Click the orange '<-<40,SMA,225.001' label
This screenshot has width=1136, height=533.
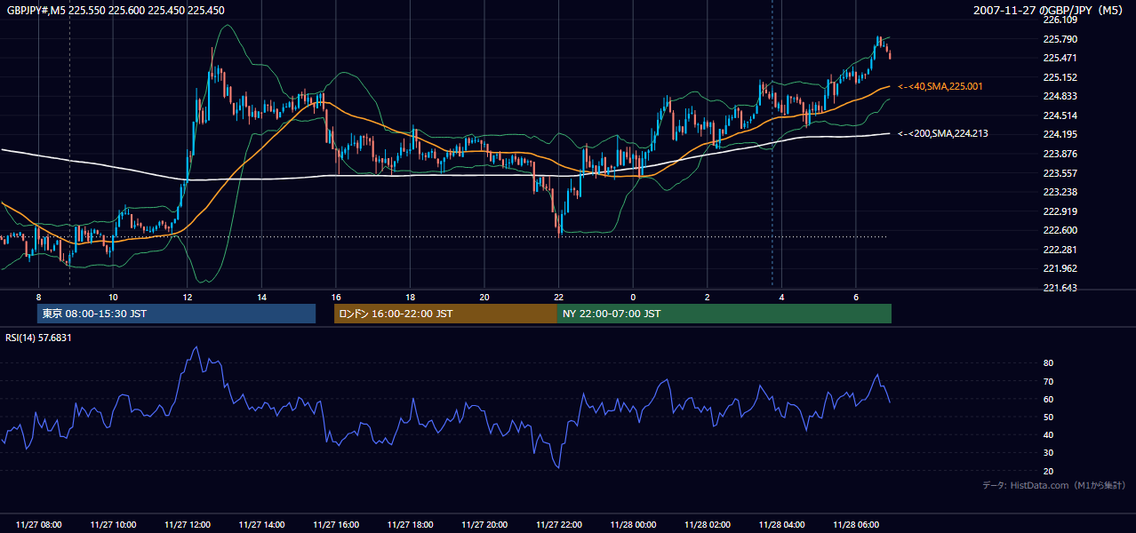(x=940, y=86)
